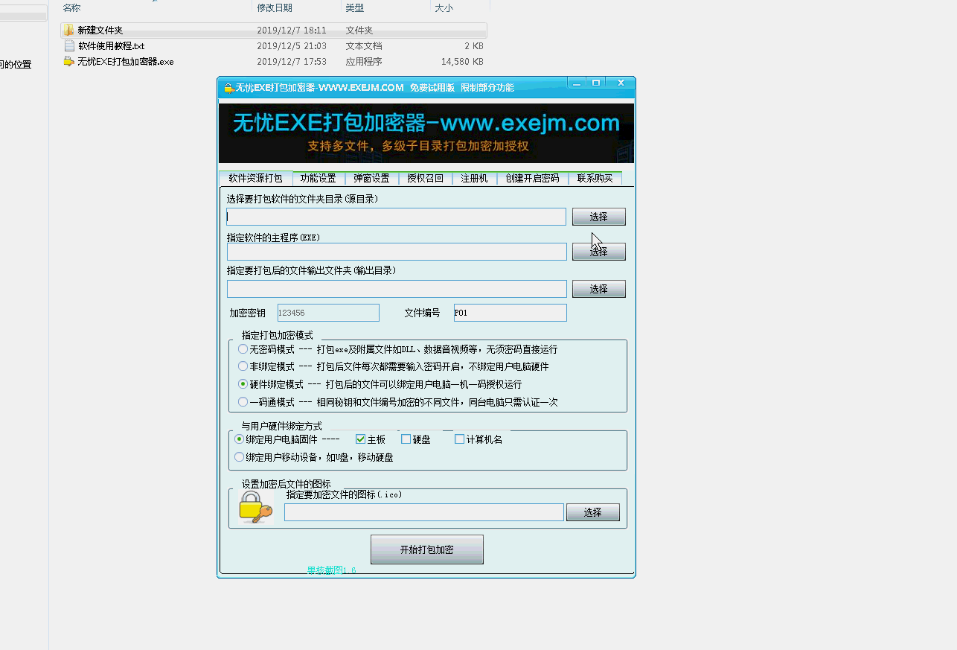Click 选择 button for source folder

pyautogui.click(x=598, y=217)
